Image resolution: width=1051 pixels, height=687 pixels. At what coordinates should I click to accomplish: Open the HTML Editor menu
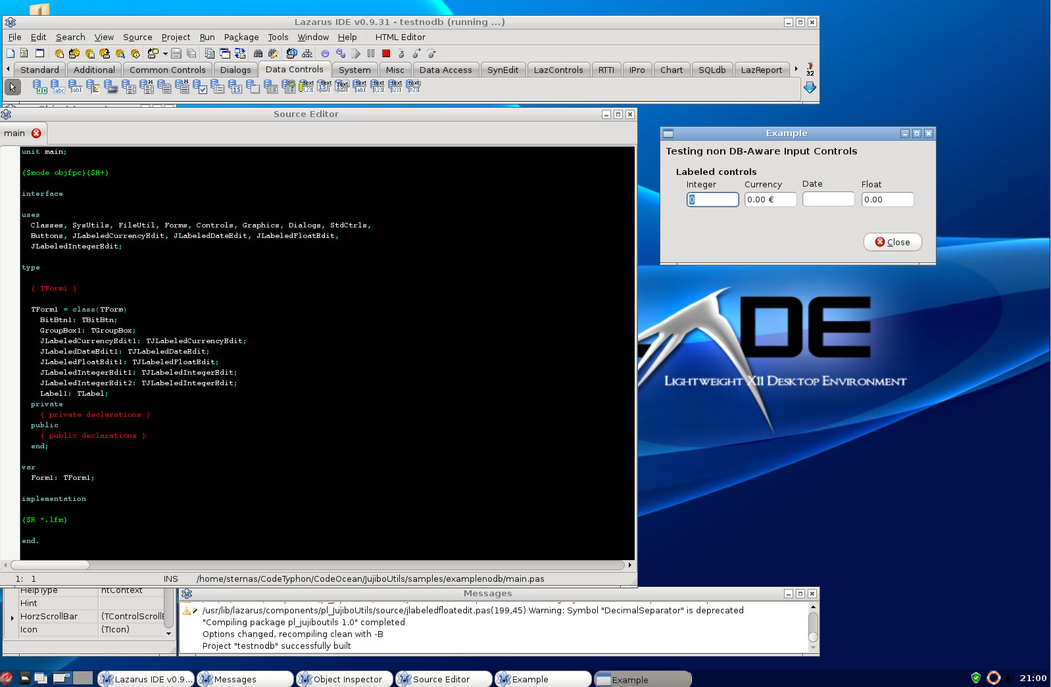tap(400, 37)
